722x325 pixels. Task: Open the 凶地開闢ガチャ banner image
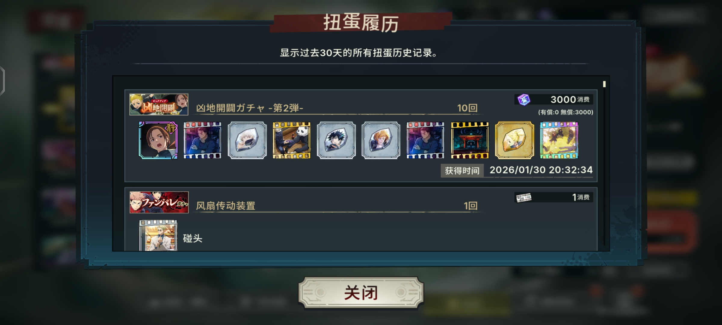pos(159,104)
